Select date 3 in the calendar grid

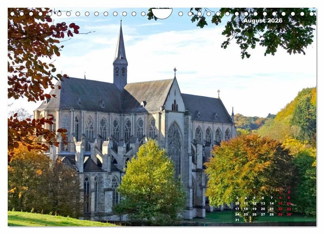click(x=237, y=198)
